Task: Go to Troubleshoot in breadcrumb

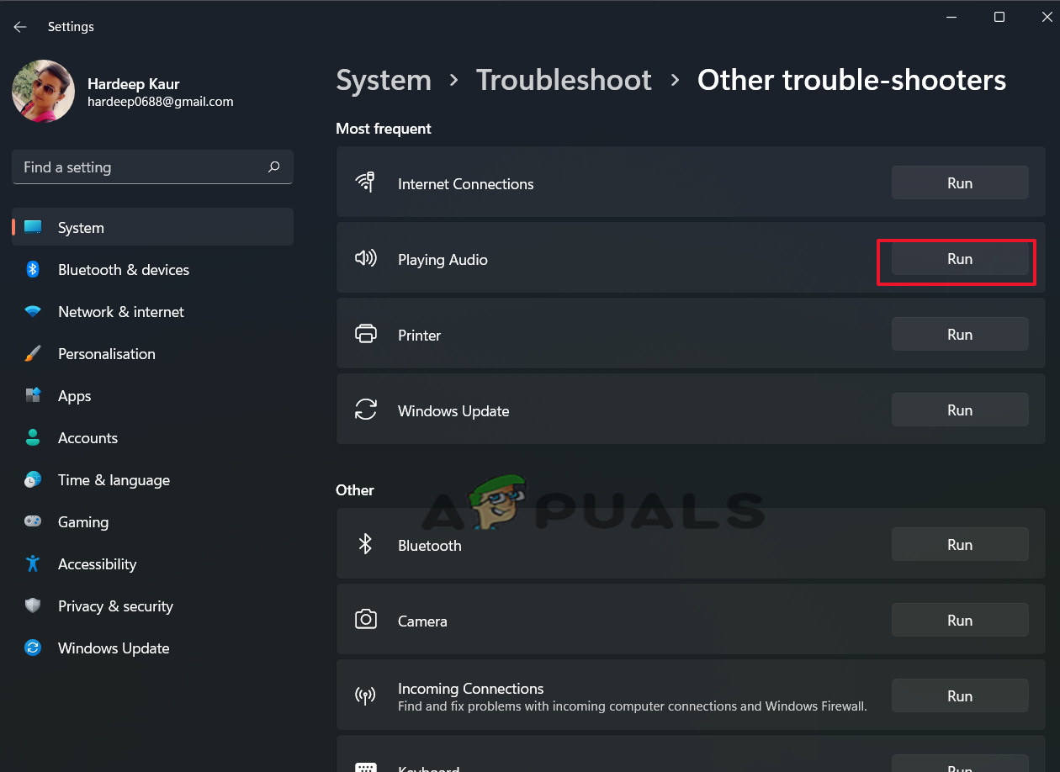Action: tap(564, 80)
